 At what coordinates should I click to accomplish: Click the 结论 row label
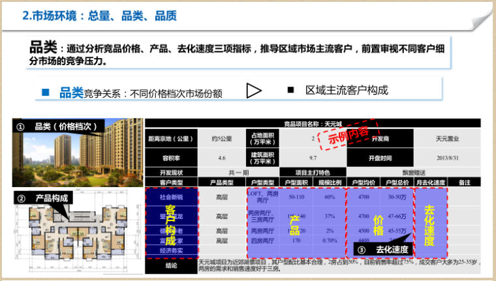171,266
